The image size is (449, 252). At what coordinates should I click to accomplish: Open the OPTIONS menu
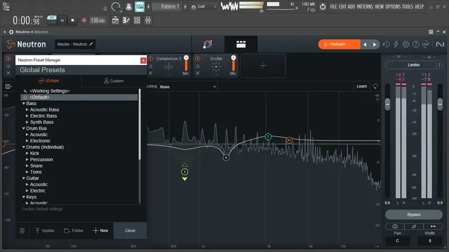[393, 7]
